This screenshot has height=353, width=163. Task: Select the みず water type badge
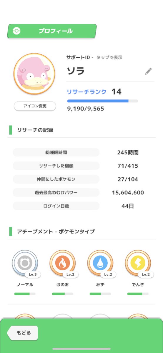[100, 263]
